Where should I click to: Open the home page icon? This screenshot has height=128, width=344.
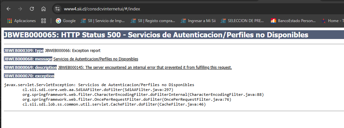pos(44,9)
